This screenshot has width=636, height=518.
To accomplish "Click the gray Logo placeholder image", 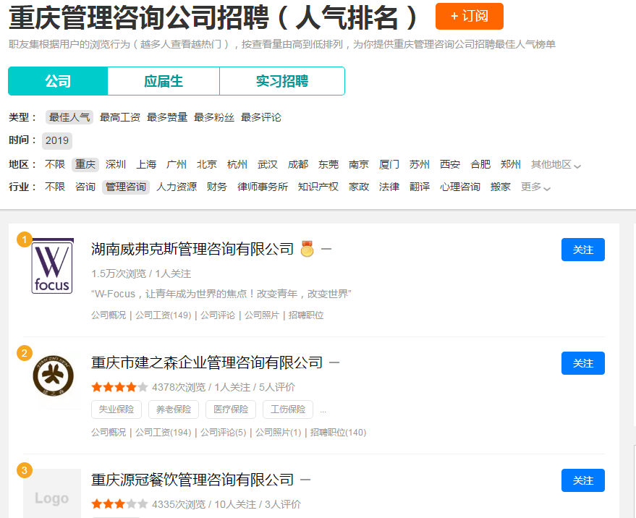I will (52, 493).
